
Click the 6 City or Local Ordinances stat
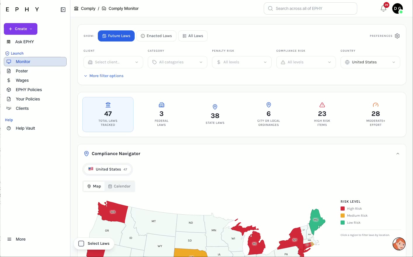pyautogui.click(x=269, y=114)
